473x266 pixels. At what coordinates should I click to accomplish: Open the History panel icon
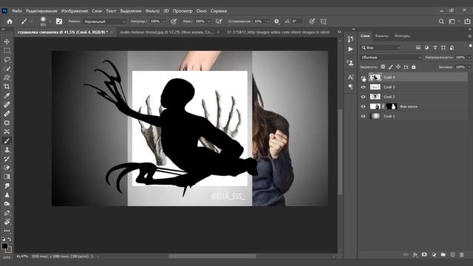350,39
